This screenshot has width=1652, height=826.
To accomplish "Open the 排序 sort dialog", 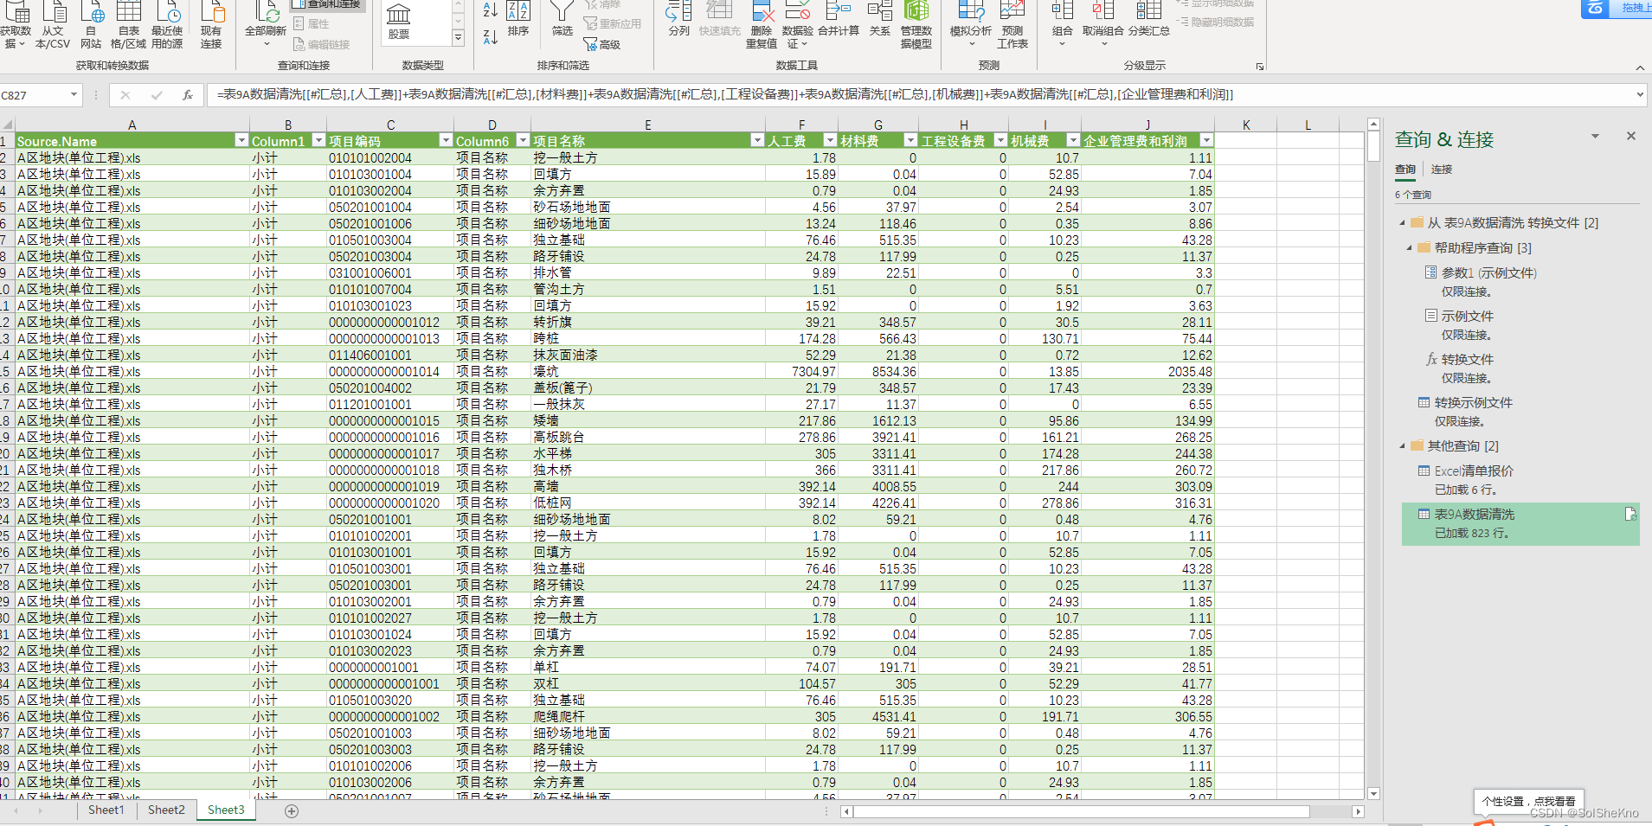I will (x=518, y=19).
